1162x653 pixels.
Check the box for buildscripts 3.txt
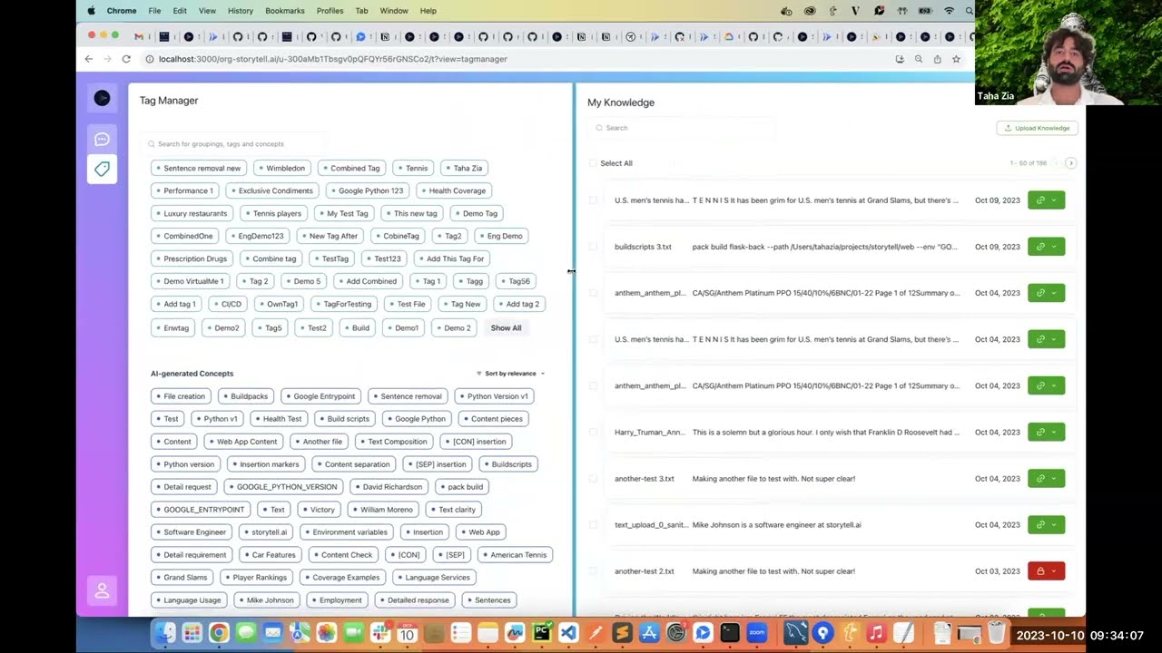coord(593,247)
